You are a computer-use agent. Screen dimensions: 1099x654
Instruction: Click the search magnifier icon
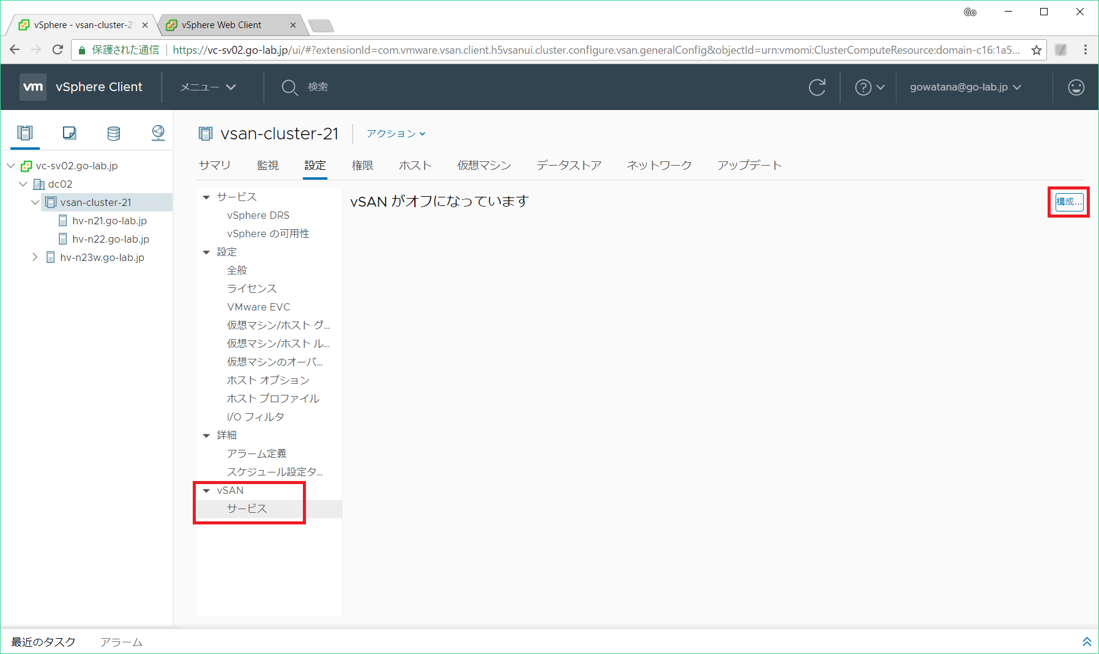(289, 87)
